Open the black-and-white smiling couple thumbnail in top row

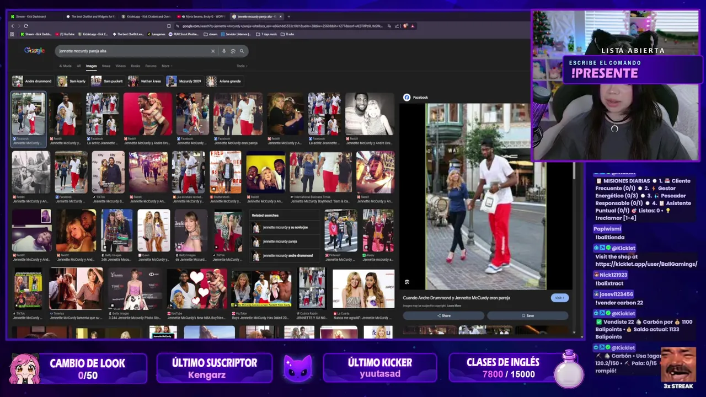tap(370, 114)
